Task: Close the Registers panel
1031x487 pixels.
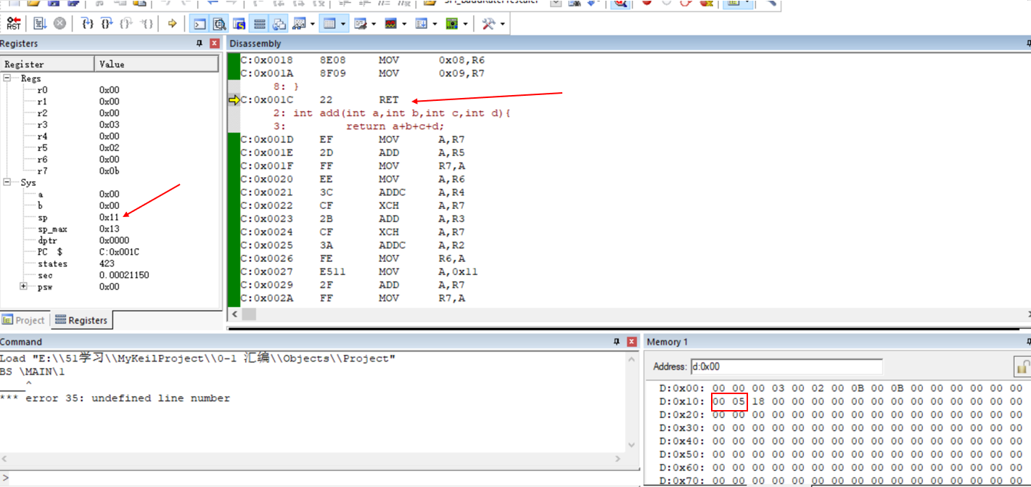Action: coord(214,44)
